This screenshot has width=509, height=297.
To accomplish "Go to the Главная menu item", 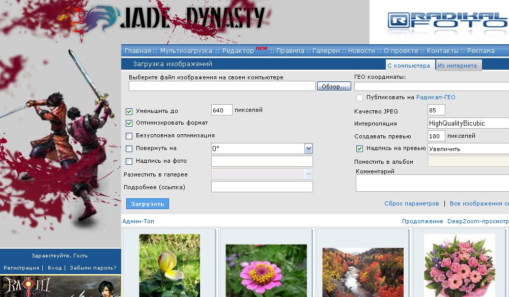I will 137,51.
